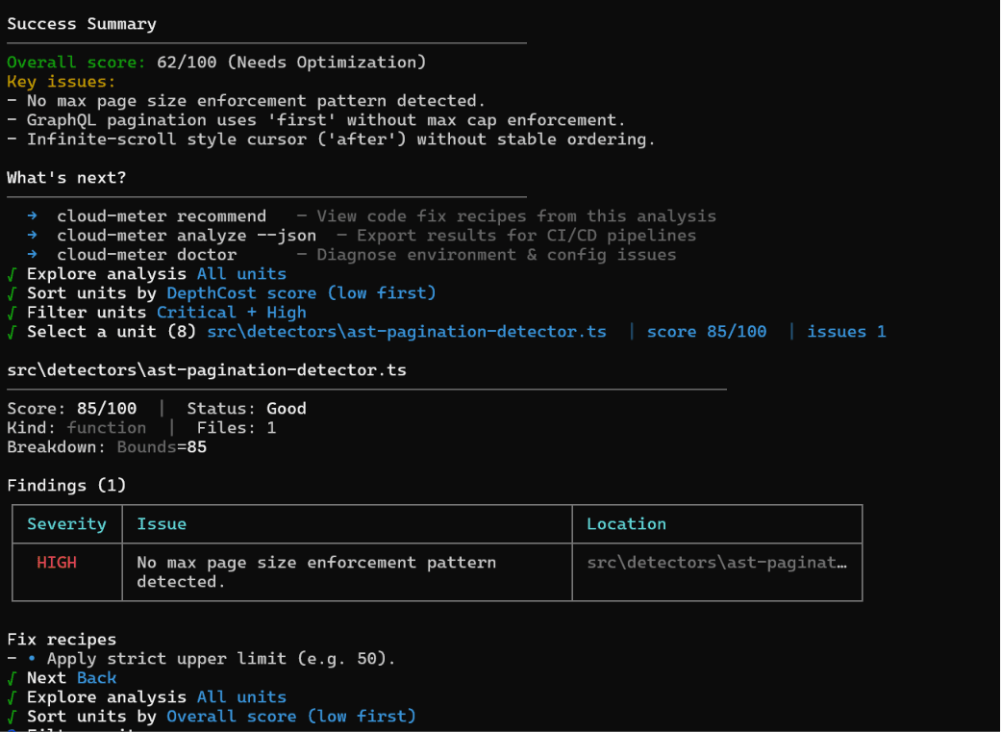Click the checkmark beside 'Select a unit (8)'
The height and width of the screenshot is (732, 1001).
[x=12, y=332]
